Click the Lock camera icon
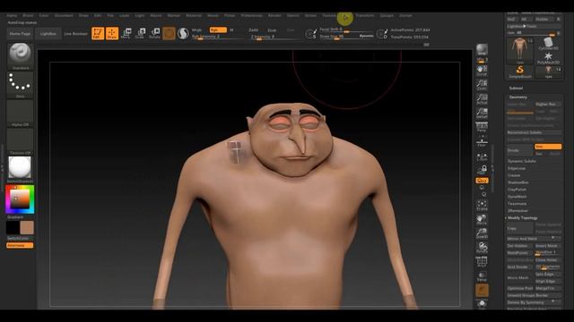 (482, 170)
